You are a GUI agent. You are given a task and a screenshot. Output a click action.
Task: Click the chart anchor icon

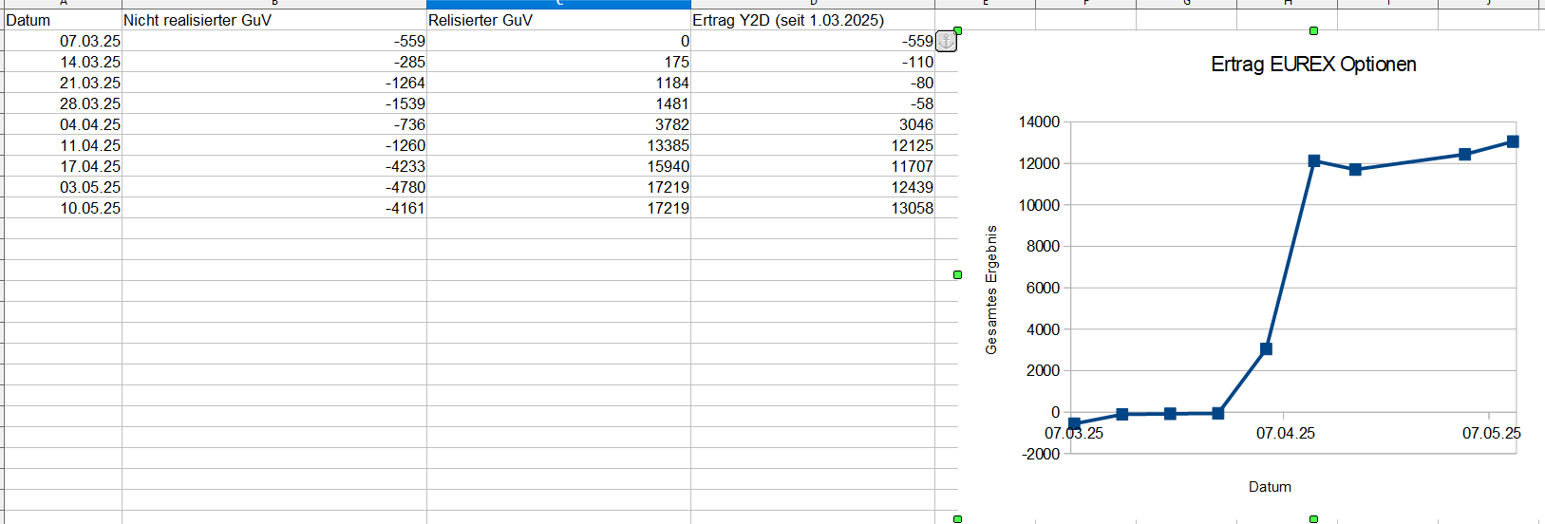[946, 41]
